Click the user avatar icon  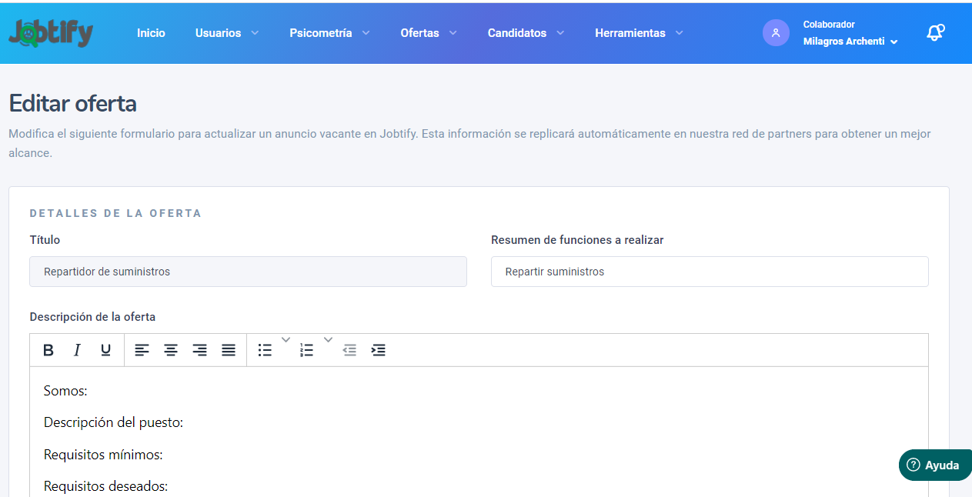pos(776,32)
